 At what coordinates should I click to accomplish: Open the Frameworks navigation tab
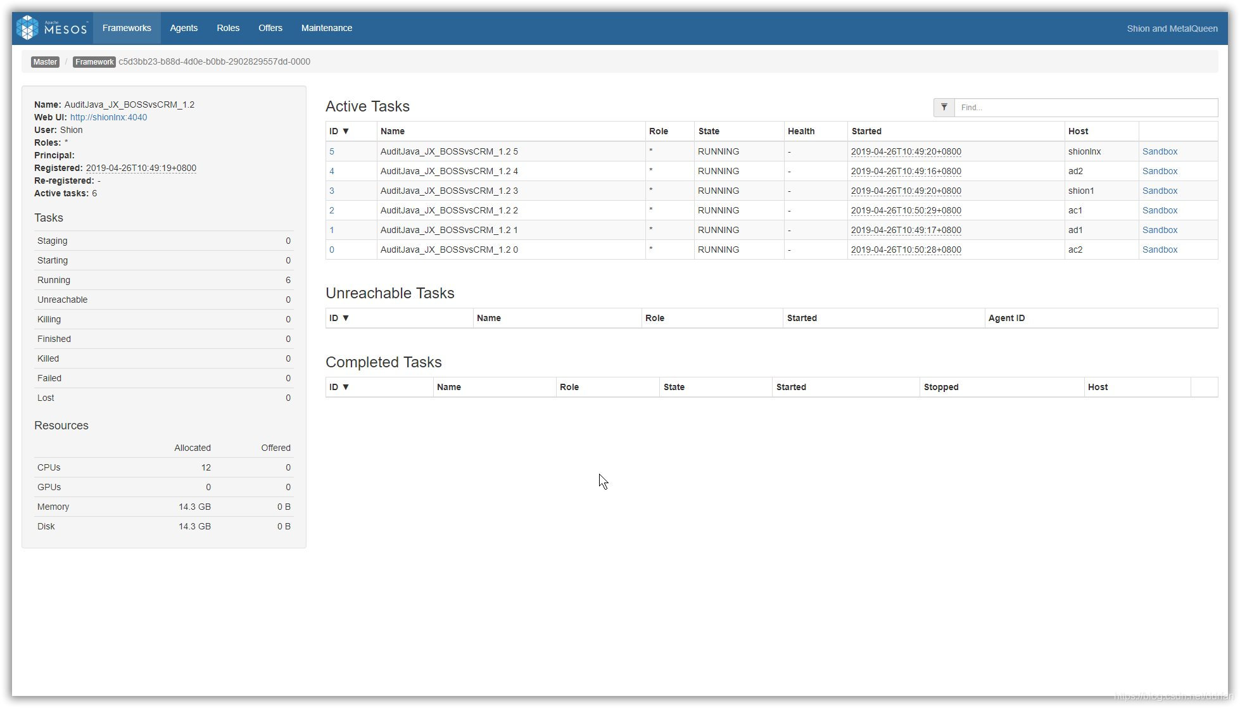[x=126, y=28]
